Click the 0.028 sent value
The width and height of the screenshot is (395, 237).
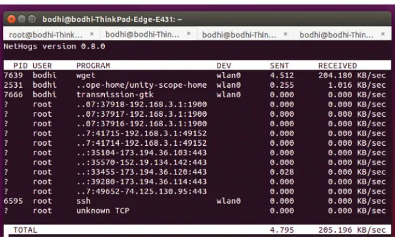[282, 172]
